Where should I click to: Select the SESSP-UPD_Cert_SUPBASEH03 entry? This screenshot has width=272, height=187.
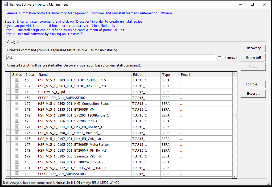tap(62, 174)
